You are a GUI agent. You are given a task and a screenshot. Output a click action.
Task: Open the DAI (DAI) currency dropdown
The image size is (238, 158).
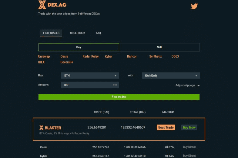pos(171,76)
